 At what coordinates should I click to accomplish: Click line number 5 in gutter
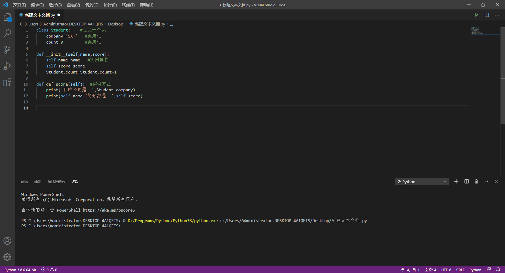click(27, 54)
